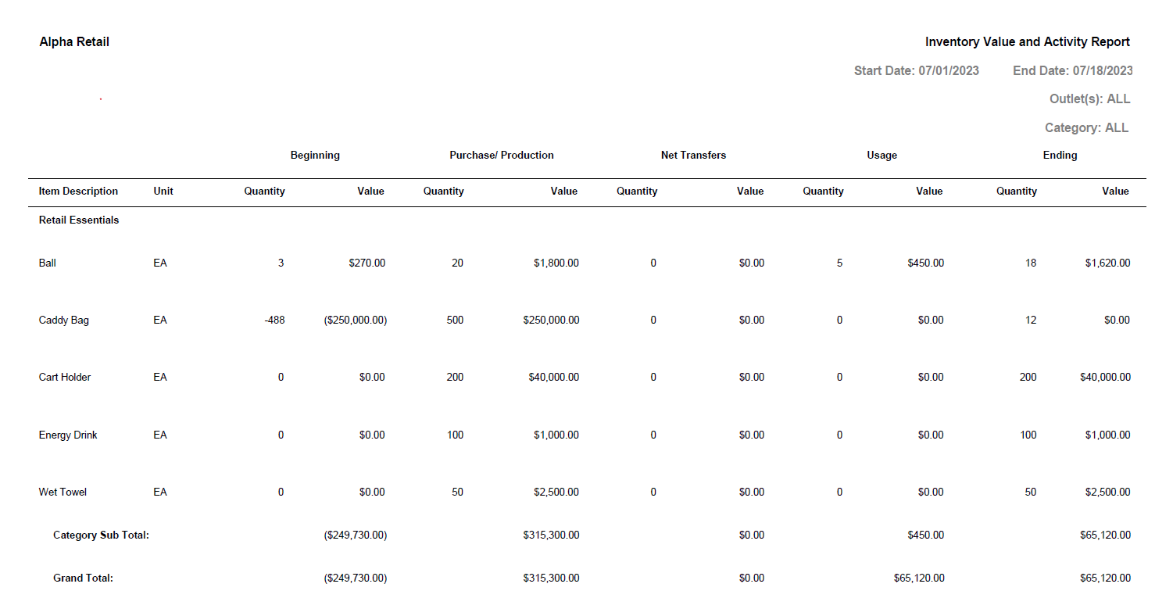Click the "Start Date: 07/01/2023" text
Viewport: 1173px width, 616px height.
tap(917, 71)
